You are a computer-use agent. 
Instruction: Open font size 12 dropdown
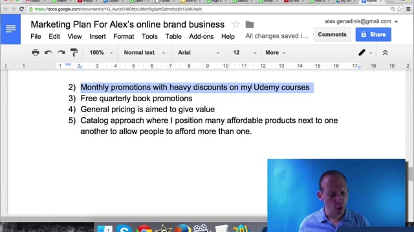245,53
